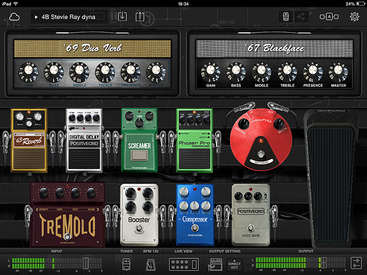
Task: Click the Direct Out button
Action: click(234, 264)
